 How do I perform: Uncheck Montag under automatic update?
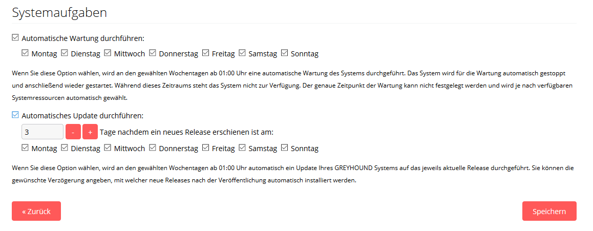[x=25, y=148]
